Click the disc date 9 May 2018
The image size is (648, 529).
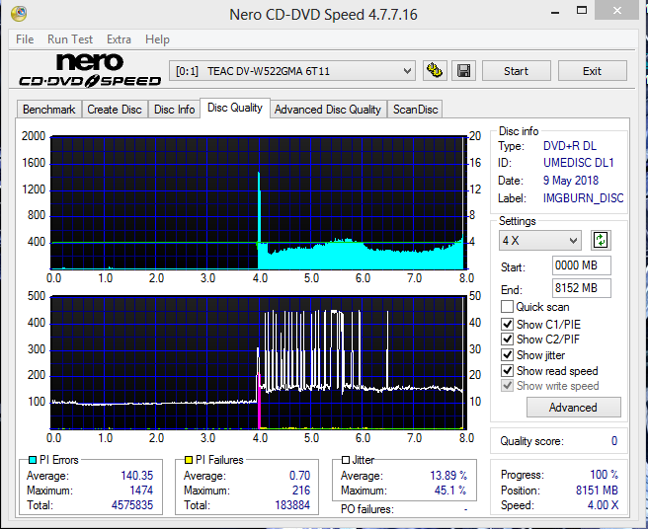click(571, 181)
